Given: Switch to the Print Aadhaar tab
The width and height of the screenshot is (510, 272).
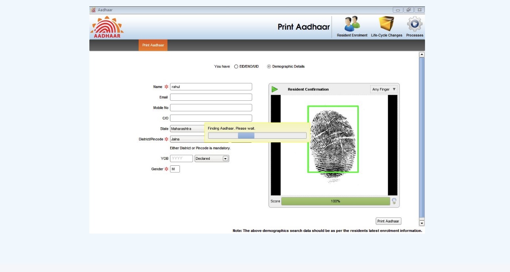Looking at the screenshot, I should pos(153,45).
